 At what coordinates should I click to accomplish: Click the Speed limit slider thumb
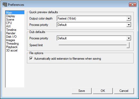click(x=128, y=45)
